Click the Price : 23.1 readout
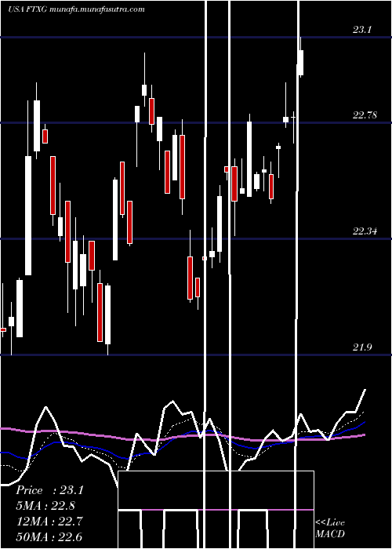 [49, 490]
